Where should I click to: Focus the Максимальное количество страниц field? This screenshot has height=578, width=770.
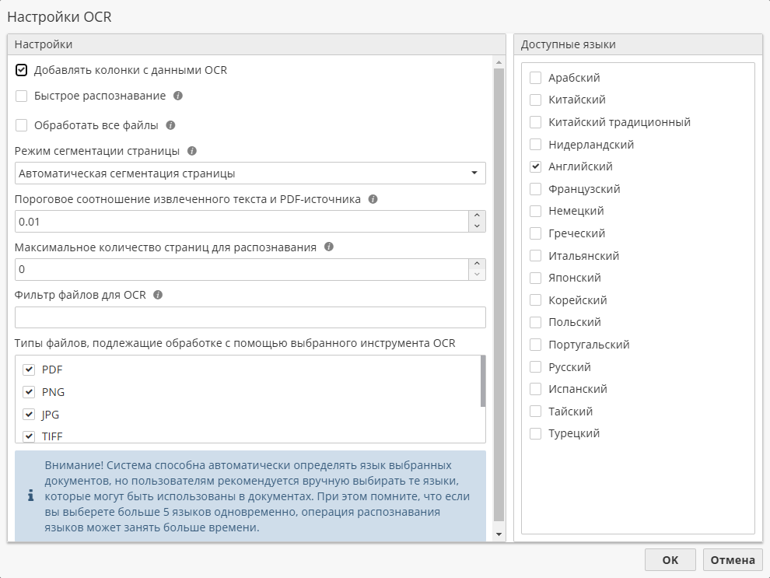[x=242, y=270]
